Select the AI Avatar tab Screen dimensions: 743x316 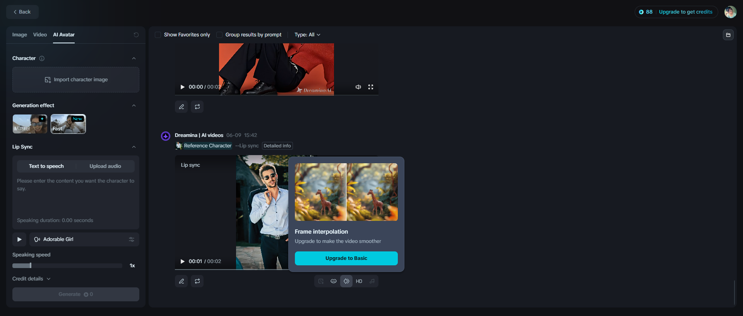coord(64,35)
